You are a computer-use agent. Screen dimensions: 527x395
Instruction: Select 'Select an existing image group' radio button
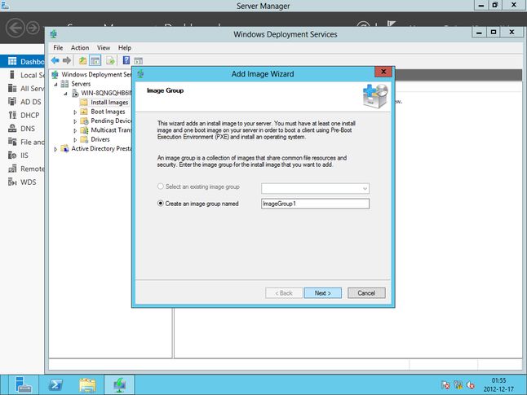pos(161,187)
